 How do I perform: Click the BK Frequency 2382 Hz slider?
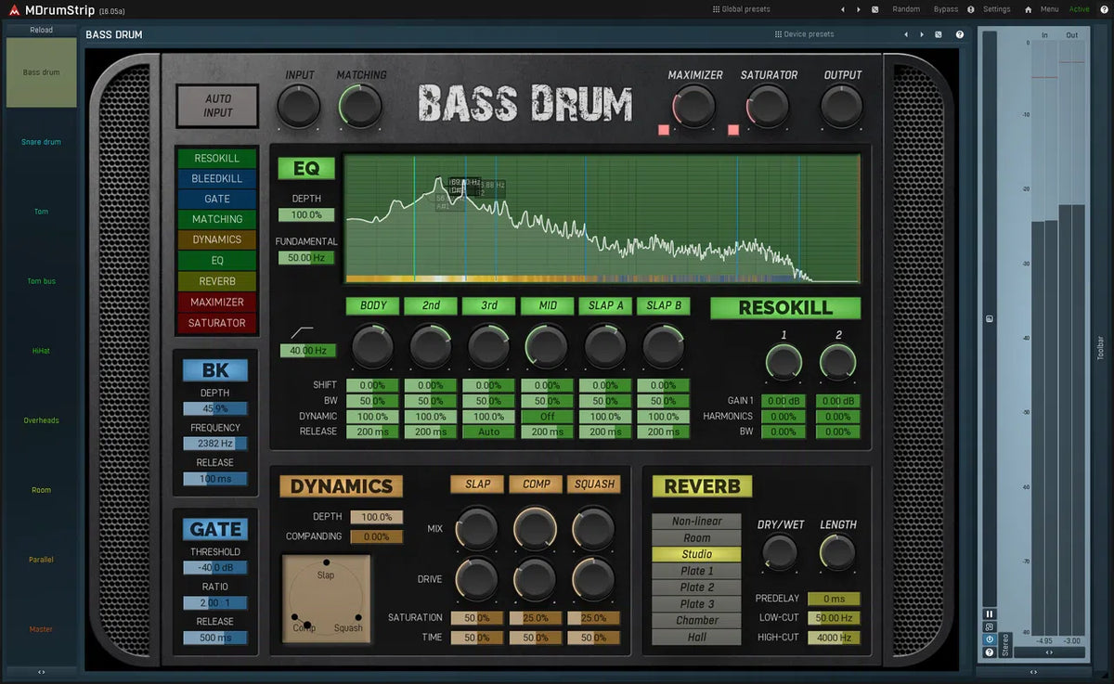point(215,445)
